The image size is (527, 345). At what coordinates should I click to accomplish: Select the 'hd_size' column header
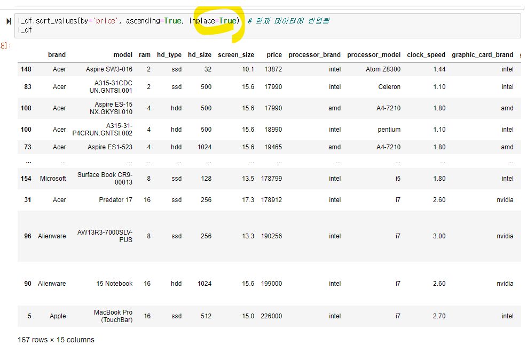tap(200, 55)
